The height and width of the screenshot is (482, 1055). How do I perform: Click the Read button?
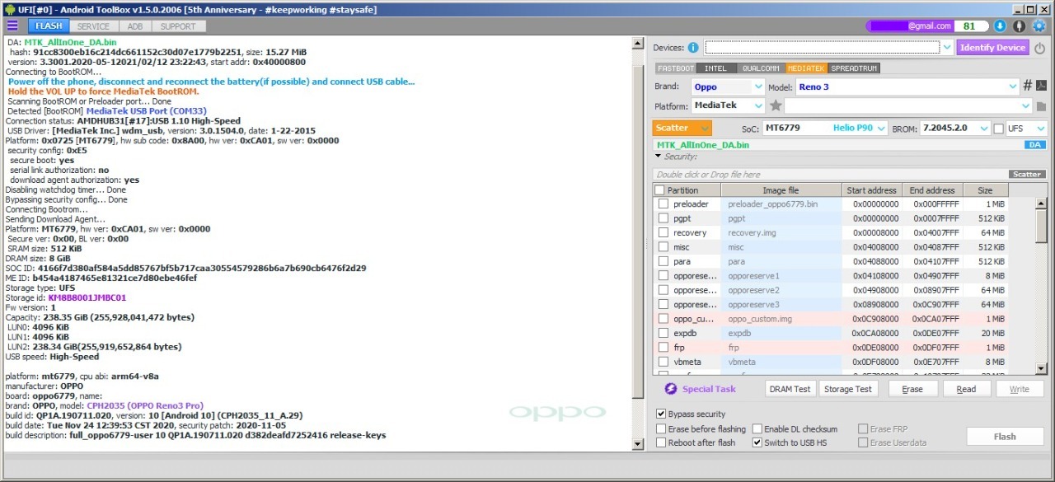(966, 389)
